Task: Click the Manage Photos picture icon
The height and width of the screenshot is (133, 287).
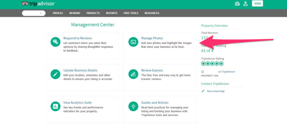Action: 133,42
